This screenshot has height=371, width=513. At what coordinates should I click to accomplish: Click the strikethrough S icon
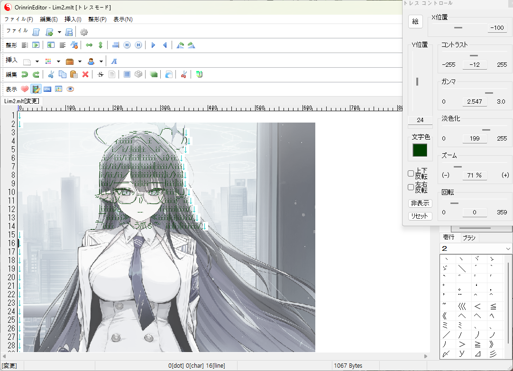pyautogui.click(x=101, y=74)
